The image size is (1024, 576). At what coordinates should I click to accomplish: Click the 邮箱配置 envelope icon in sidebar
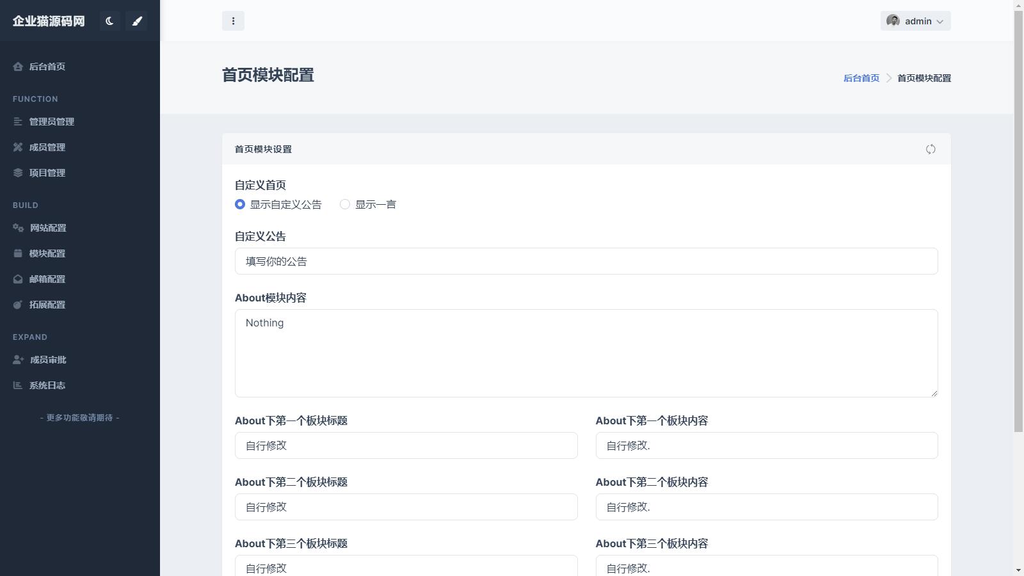[x=18, y=279]
